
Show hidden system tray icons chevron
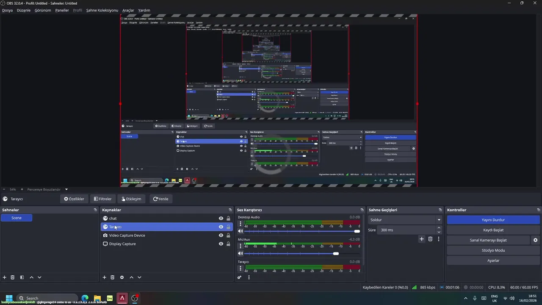[x=466, y=298]
